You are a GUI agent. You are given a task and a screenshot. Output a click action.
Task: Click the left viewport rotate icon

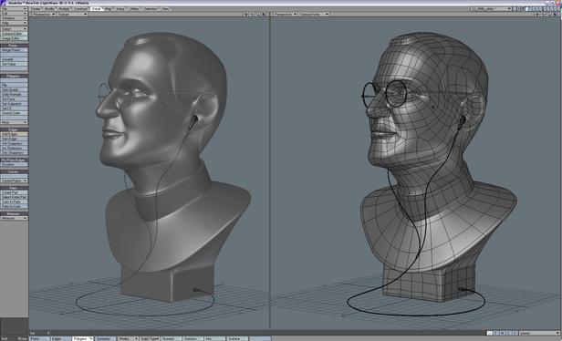(x=251, y=15)
